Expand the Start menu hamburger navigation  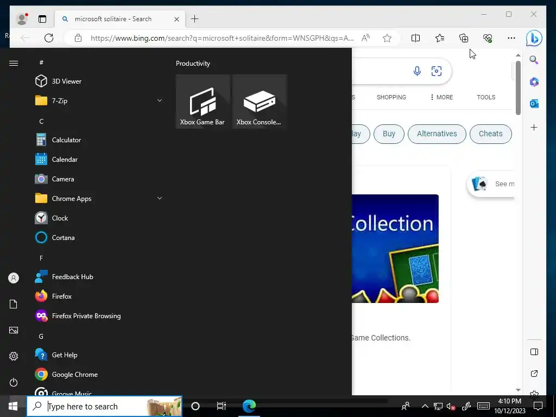point(14,63)
